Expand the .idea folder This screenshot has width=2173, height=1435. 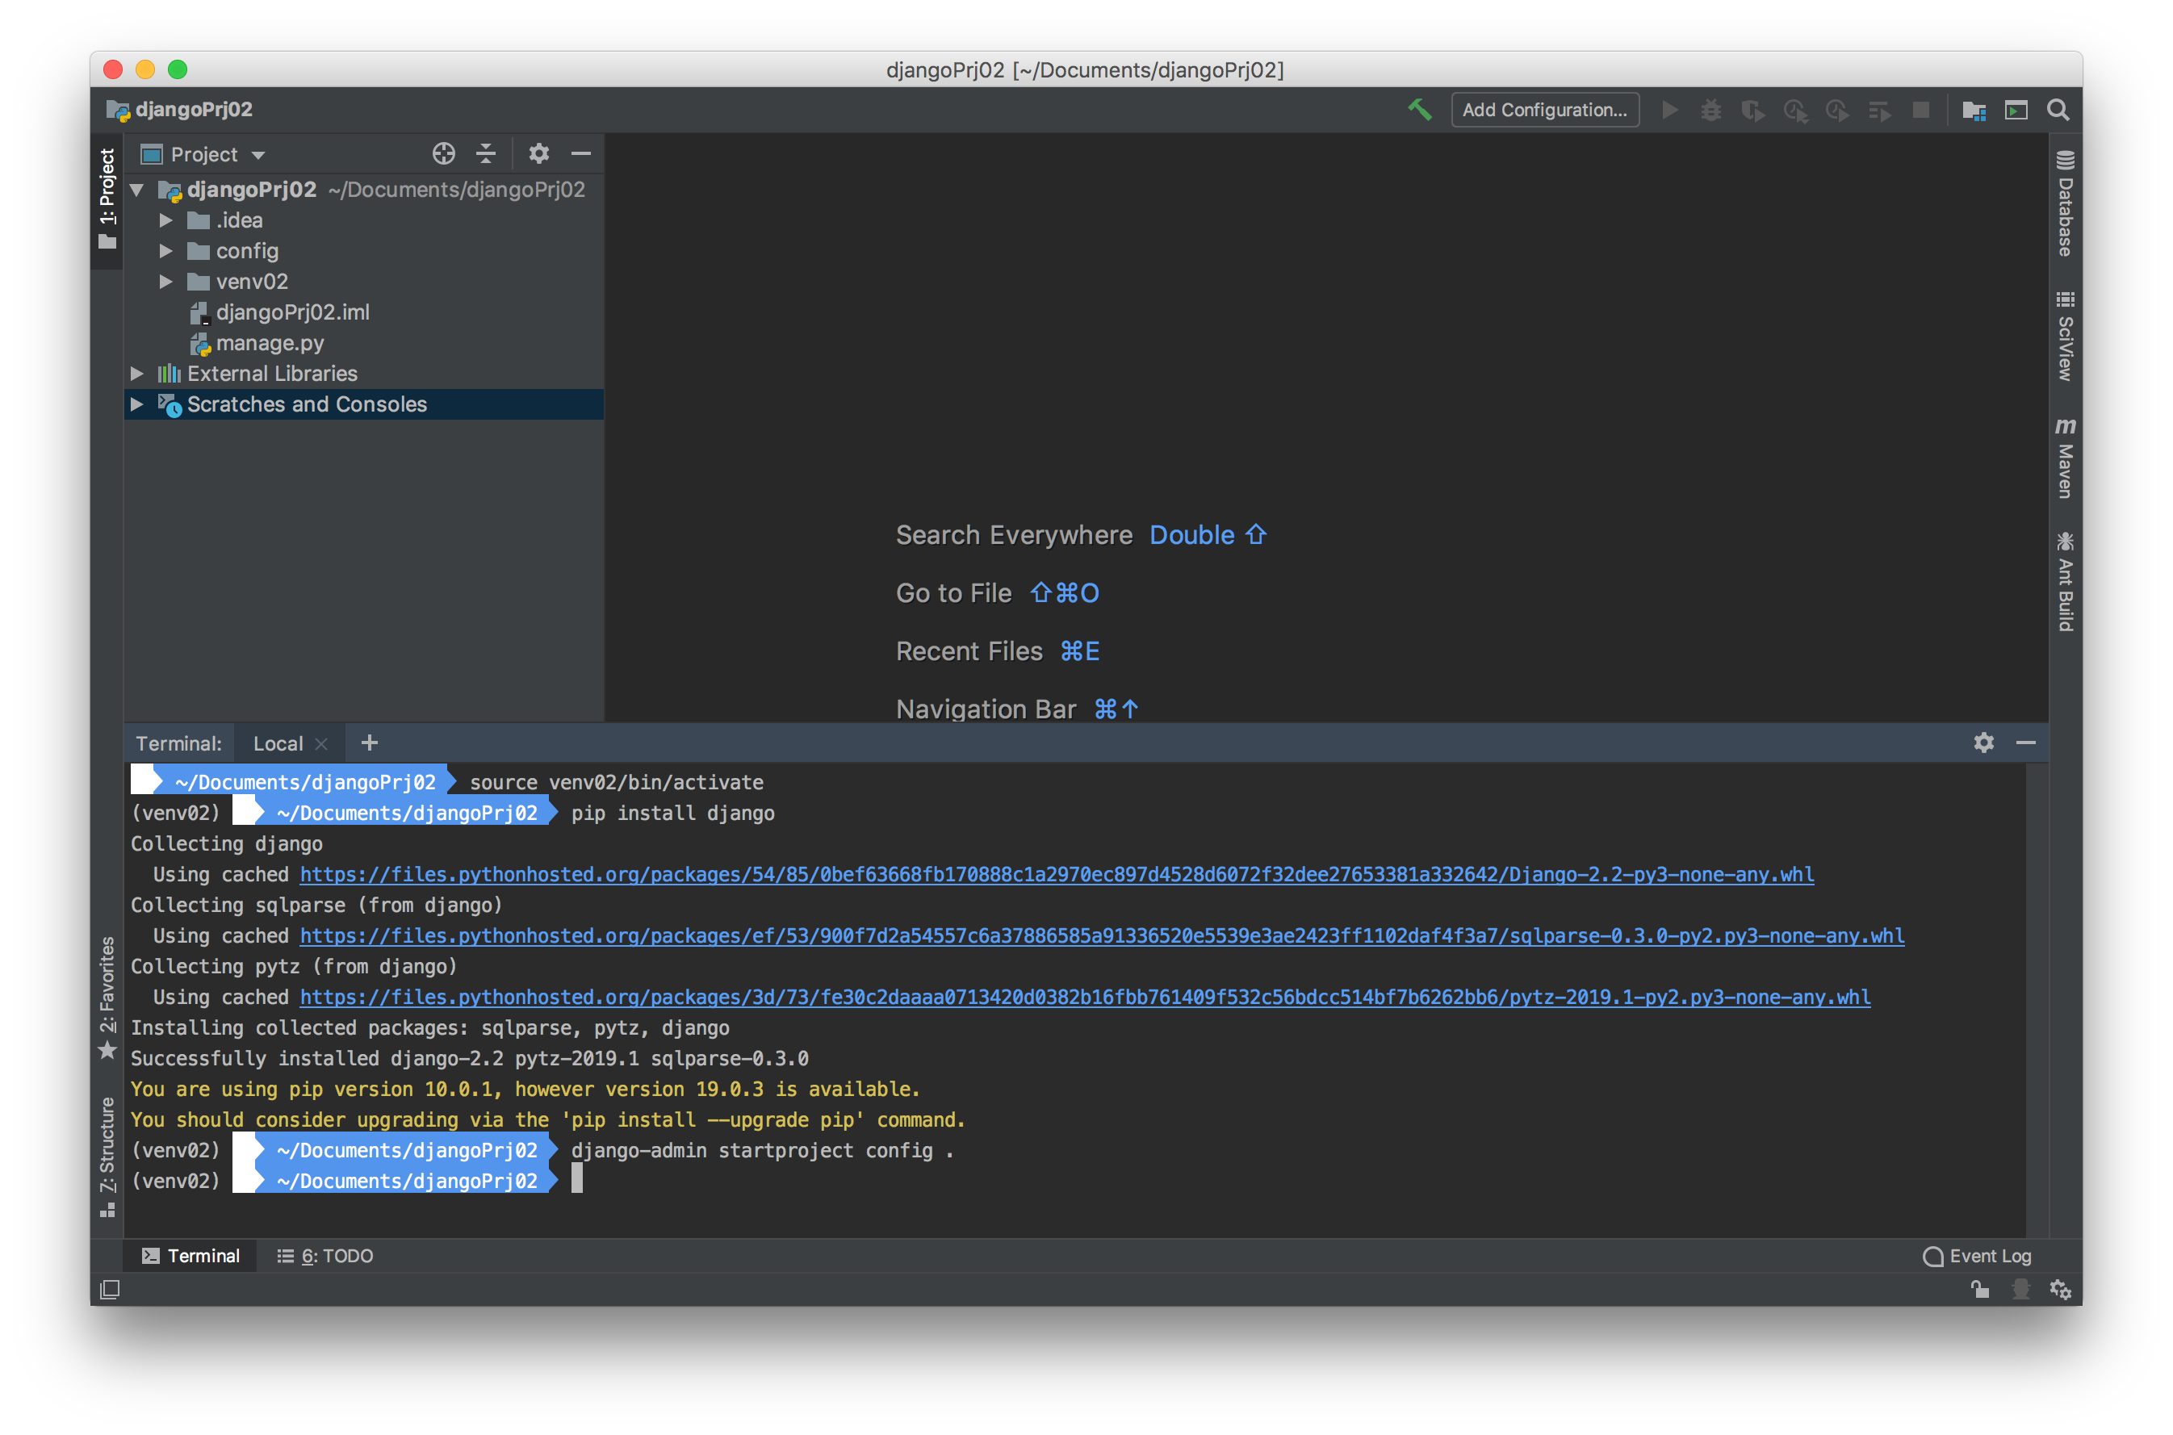(x=165, y=220)
